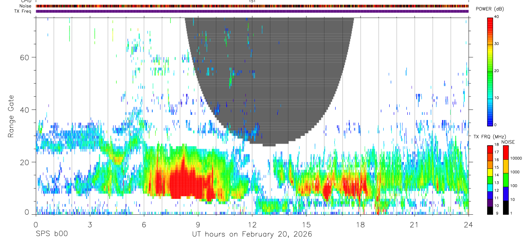
Task: Select the 15 tick on the UT hours axis
Action: pyautogui.click(x=306, y=225)
